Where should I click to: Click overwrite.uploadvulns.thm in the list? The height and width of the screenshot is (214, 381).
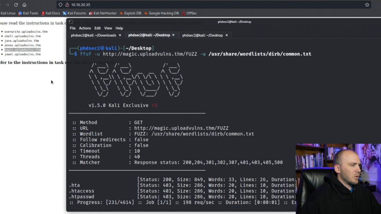point(26,32)
